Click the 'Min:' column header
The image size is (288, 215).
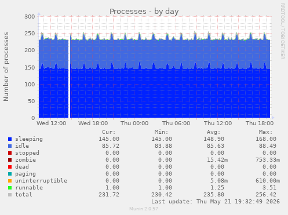coord(161,132)
